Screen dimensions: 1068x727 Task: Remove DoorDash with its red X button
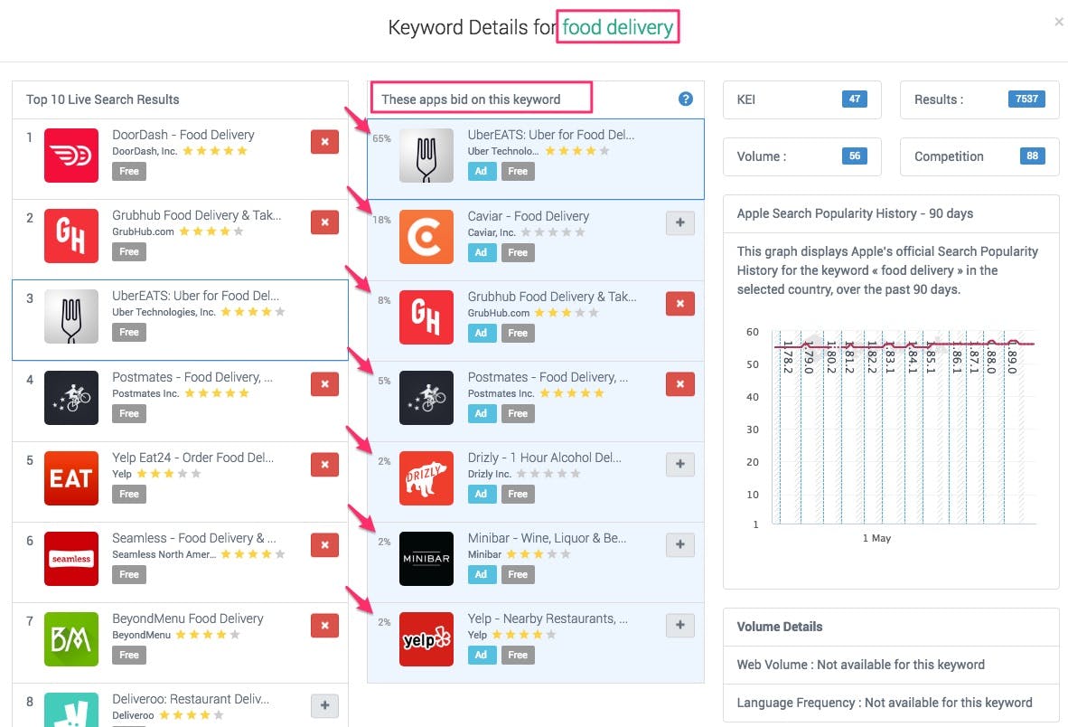pyautogui.click(x=325, y=142)
